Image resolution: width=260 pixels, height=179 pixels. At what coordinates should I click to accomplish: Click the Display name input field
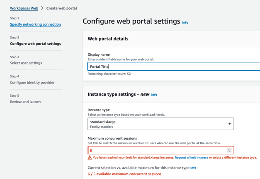[x=174, y=67]
